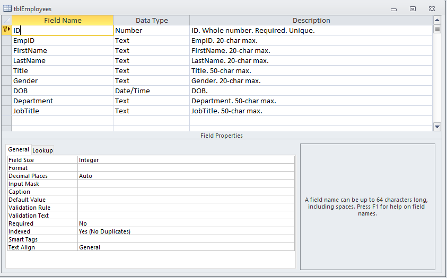
Task: Open the Text data type cell for FirstName
Action: 151,51
